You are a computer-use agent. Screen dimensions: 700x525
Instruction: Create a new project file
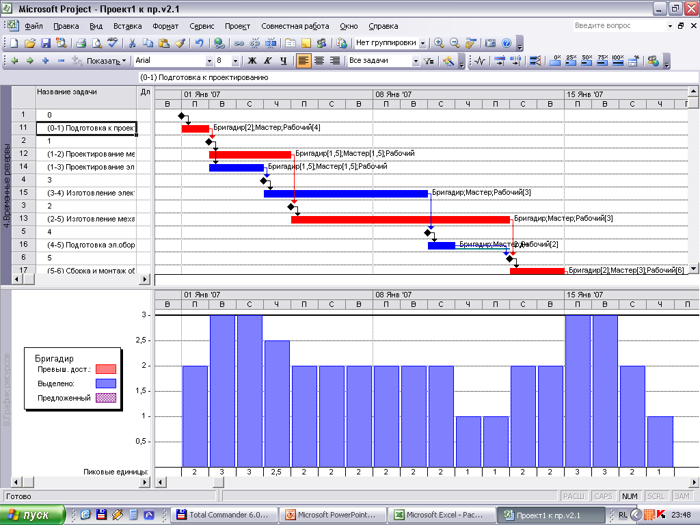(14, 43)
